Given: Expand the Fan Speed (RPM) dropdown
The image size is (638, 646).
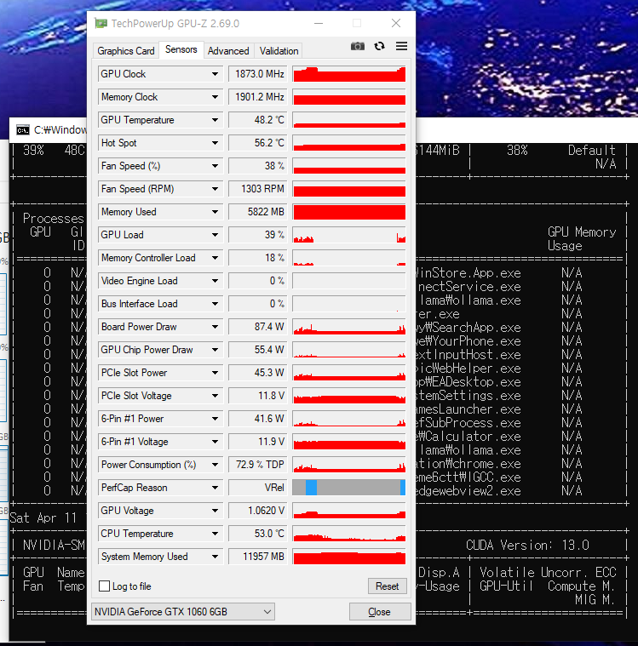Looking at the screenshot, I should pos(215,189).
